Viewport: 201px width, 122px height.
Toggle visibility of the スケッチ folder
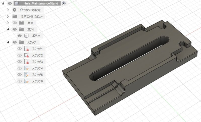(x=15, y=42)
